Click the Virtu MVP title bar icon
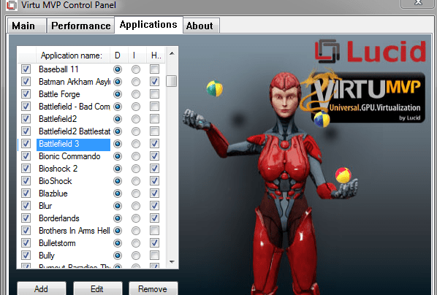The image size is (437, 295). 12,5
